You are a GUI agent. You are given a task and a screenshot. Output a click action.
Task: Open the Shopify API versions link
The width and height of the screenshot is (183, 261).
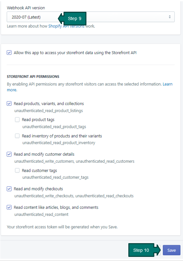pyautogui.click(x=66, y=26)
